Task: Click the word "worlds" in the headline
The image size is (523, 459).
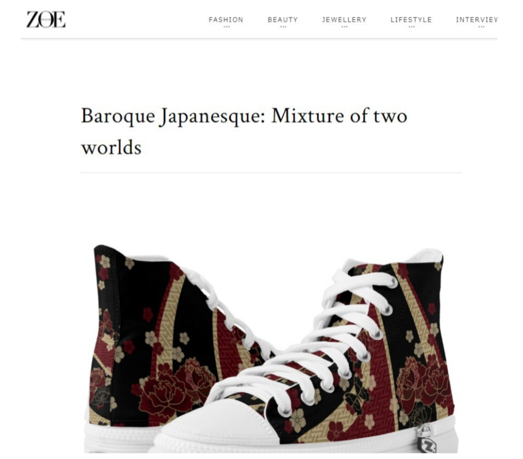Action: pyautogui.click(x=111, y=147)
